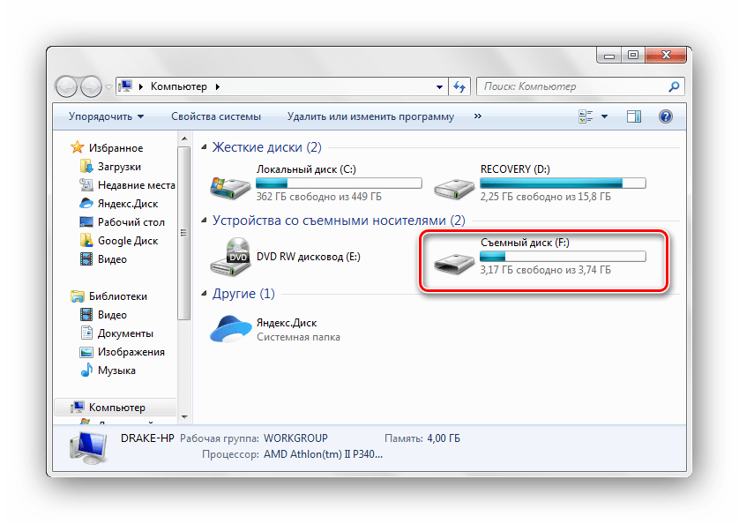Click the DRAKE-HP computer name
739x524 pixels.
[147, 438]
